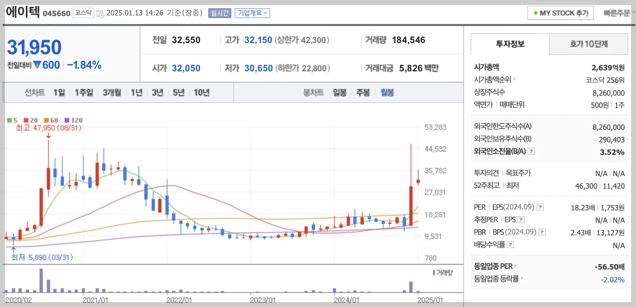Select the 5년 line chart period

pos(179,93)
